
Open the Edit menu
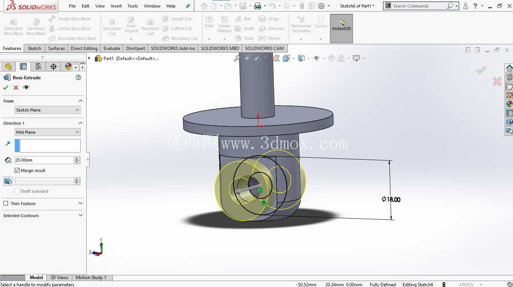pyautogui.click(x=85, y=6)
